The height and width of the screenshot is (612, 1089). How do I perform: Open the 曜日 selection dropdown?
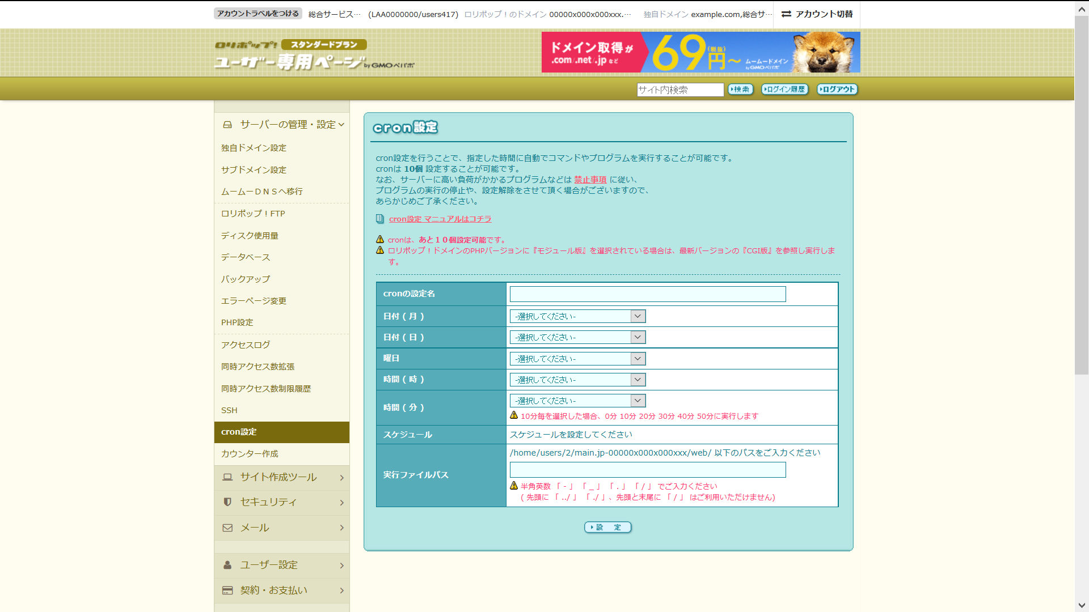(x=577, y=359)
